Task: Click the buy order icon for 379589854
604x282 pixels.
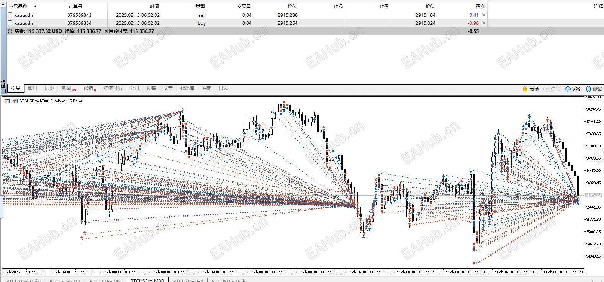Action: click(x=10, y=23)
